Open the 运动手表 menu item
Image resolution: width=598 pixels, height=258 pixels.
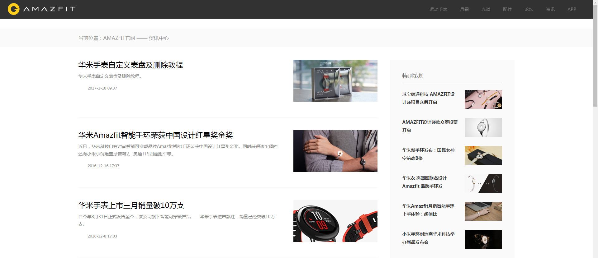[x=438, y=9]
